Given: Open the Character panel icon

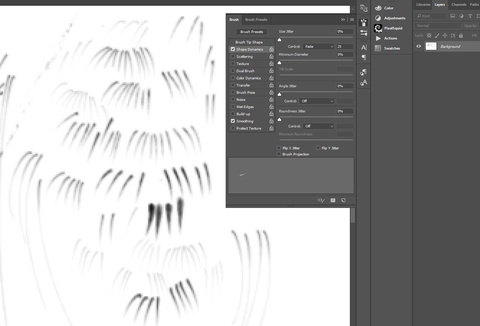Looking at the screenshot, I should [363, 48].
